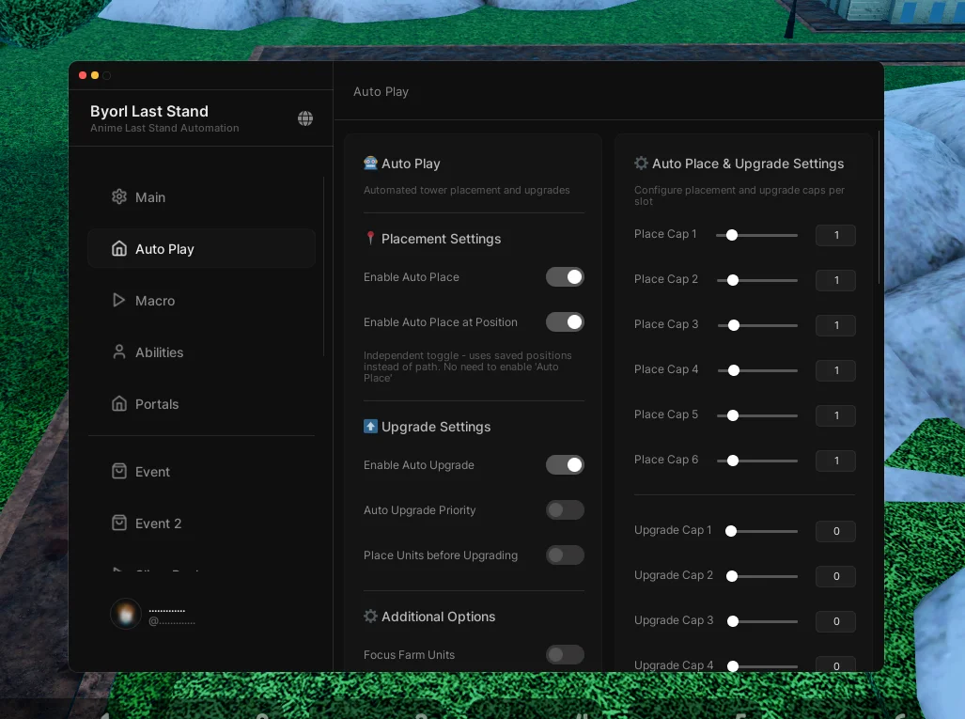Click the shopping bag icon beside Event
Image resolution: width=965 pixels, height=719 pixels.
coord(119,472)
